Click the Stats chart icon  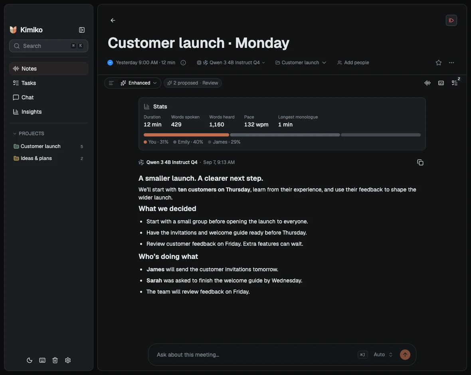(x=146, y=107)
